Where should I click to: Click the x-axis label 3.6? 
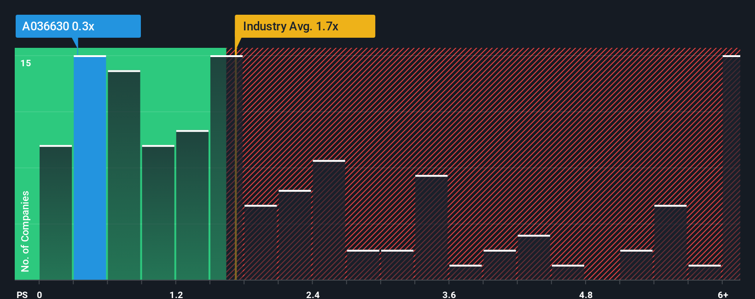[449, 294]
